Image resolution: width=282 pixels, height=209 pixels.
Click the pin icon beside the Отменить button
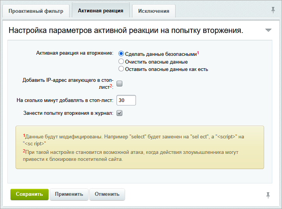268,195
